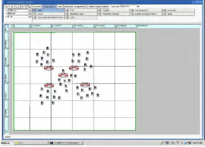Viewport: 205px width, 147px height.
Task: Switch to the Devices tab
Action: [x=37, y=7]
